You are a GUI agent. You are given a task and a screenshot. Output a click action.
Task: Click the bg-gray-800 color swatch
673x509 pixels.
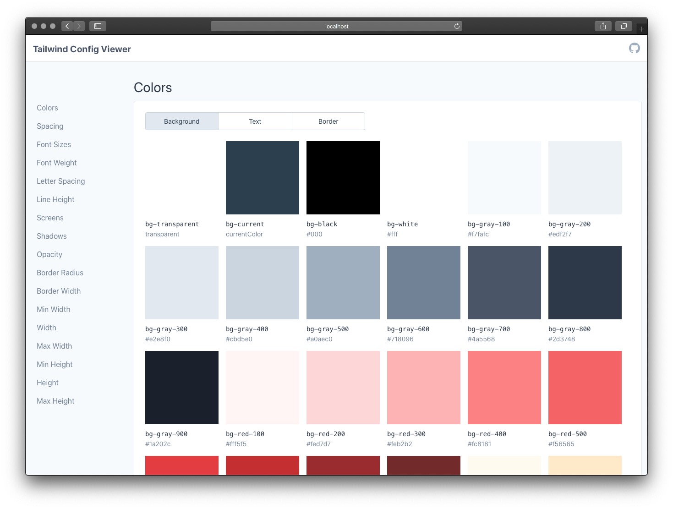coord(585,282)
